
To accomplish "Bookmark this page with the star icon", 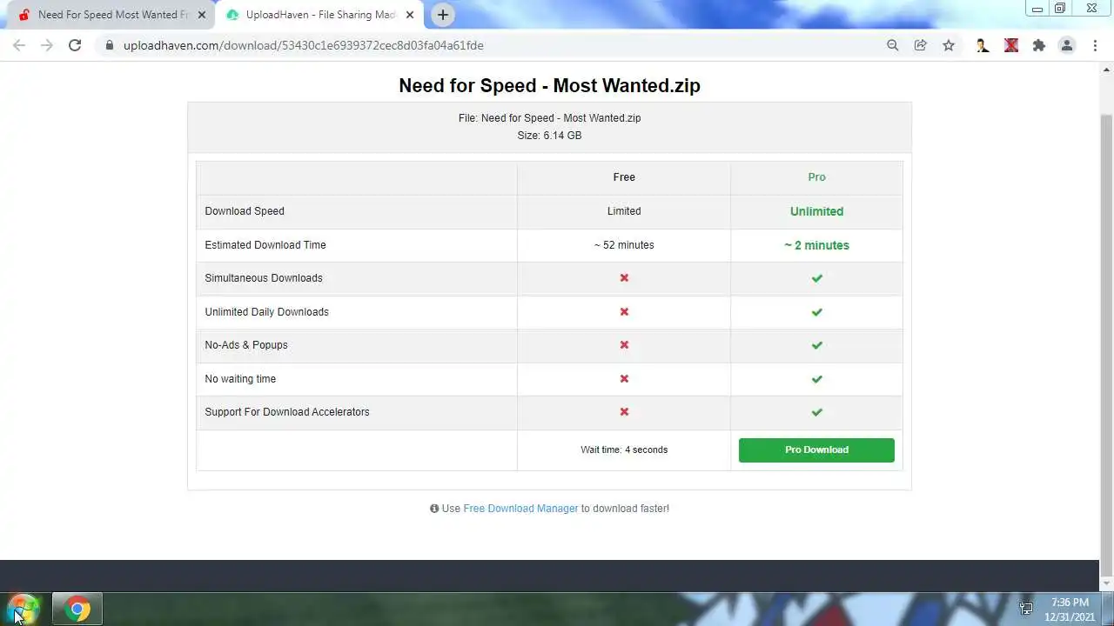I will click(x=949, y=45).
